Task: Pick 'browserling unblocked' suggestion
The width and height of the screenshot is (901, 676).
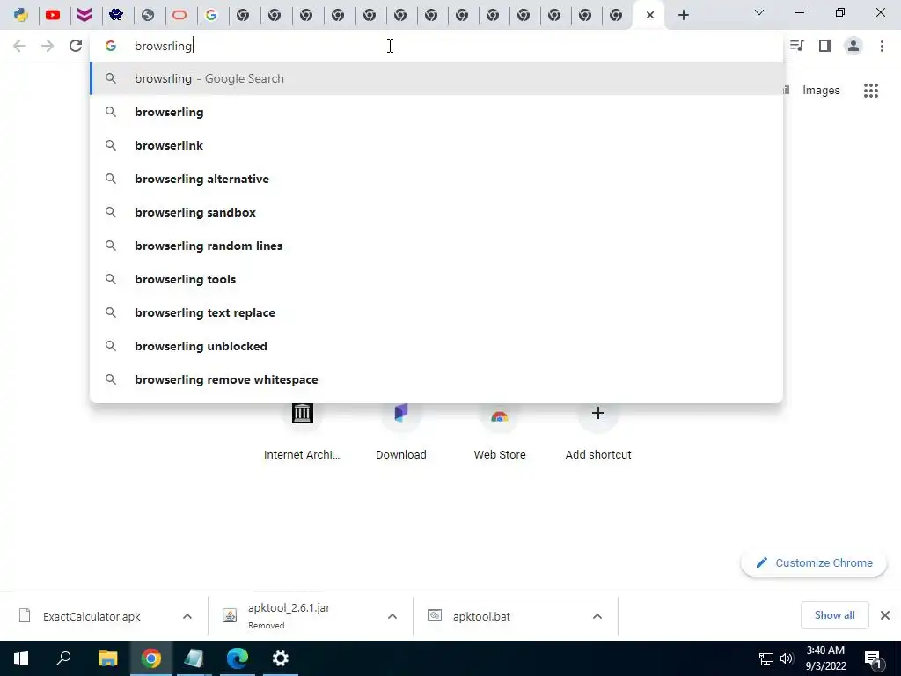Action: [x=436, y=346]
